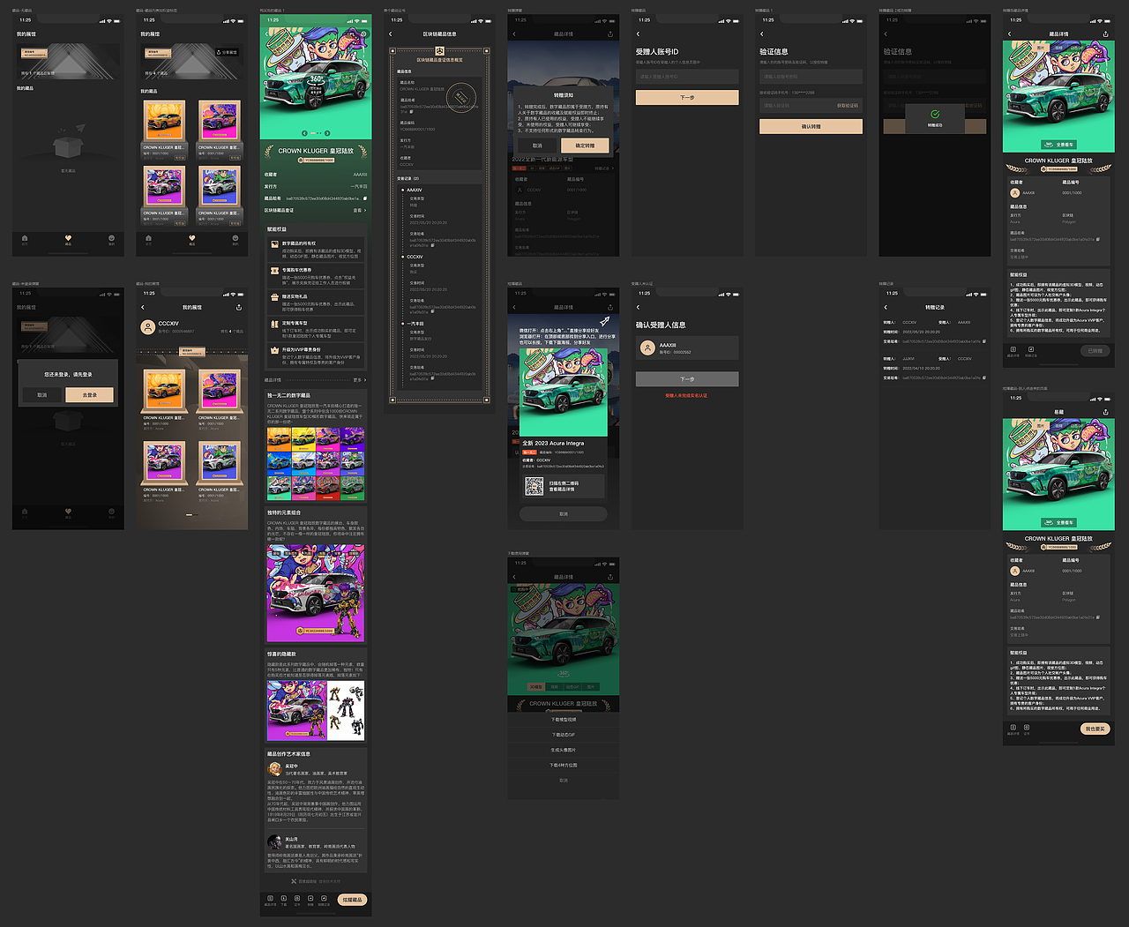1129x927 pixels.
Task: Confirm with 确定转赠 in 转赠须知 dialog
Action: tap(585, 146)
